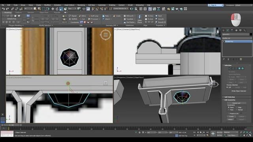This screenshot has height=142, width=253.
Task: Enable the Preserve UVs checkbox
Action: [228, 114]
